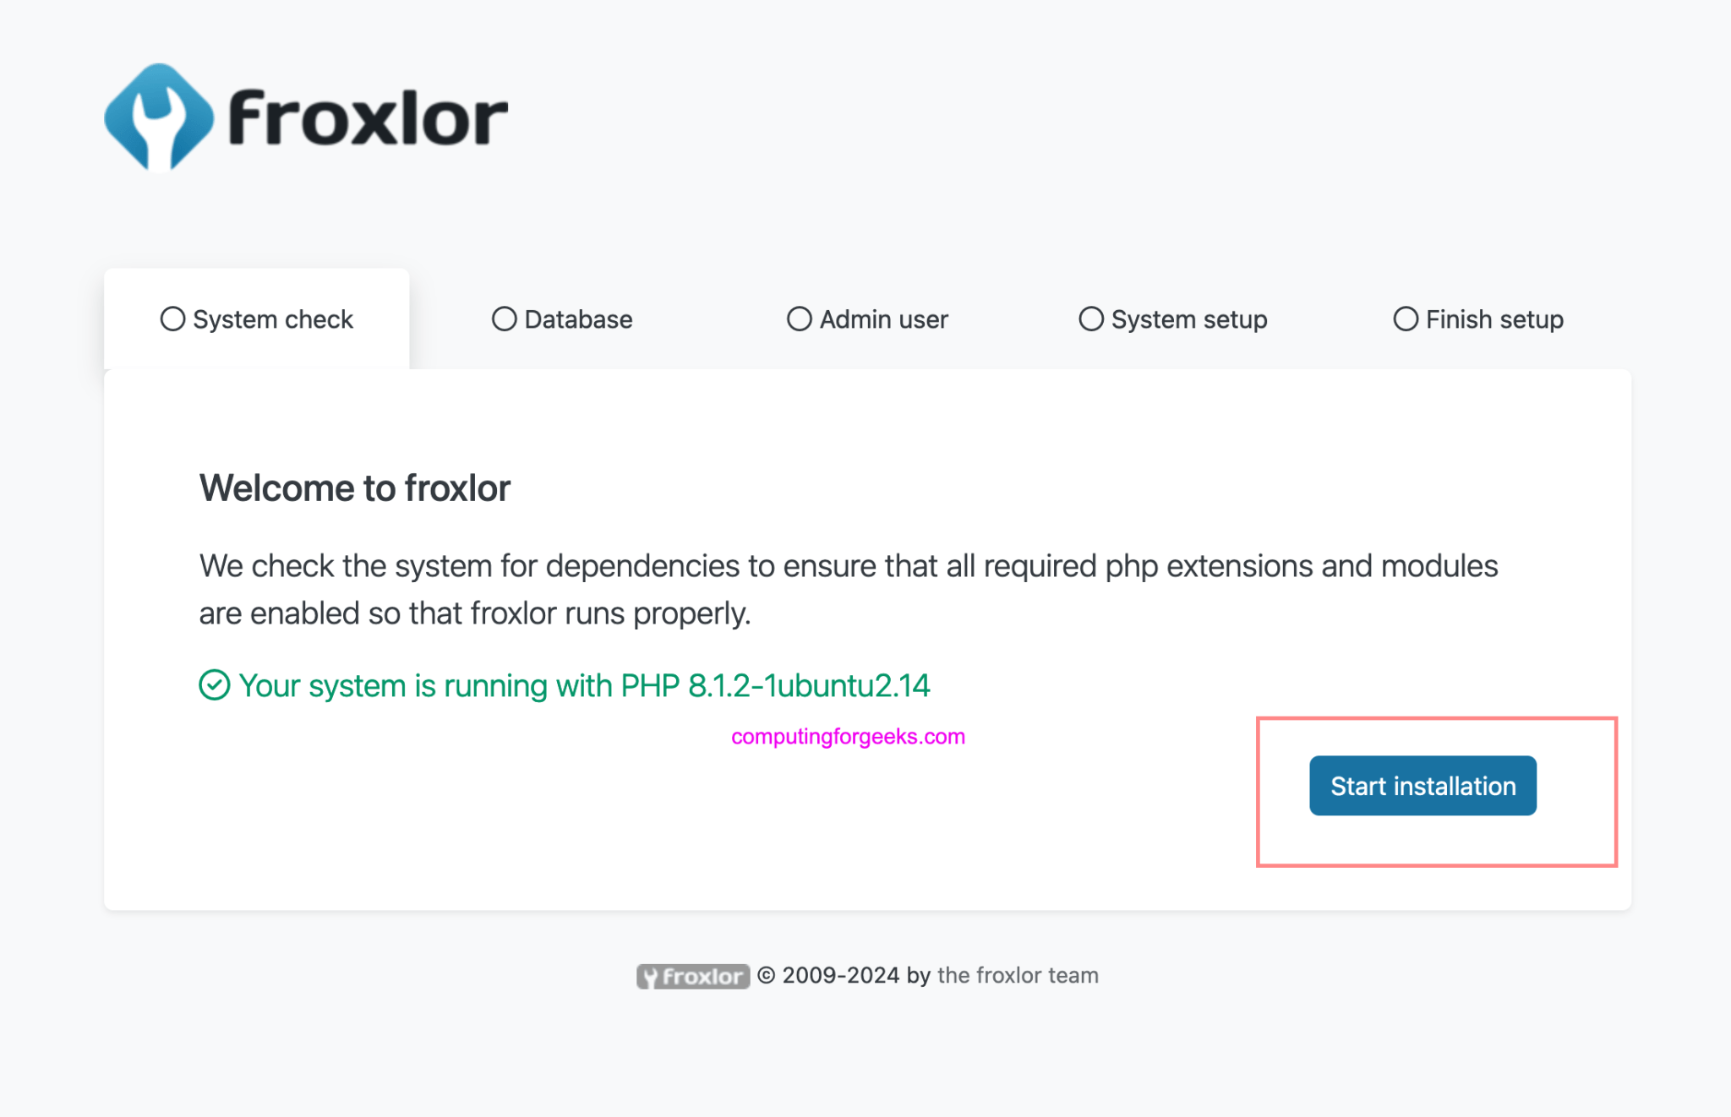This screenshot has width=1731, height=1117.
Task: Click the gray froxlor badge in footer
Action: [692, 976]
